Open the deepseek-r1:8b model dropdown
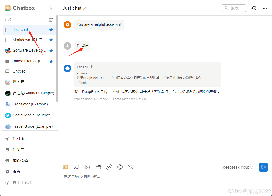The image size is (272, 196). pyautogui.click(x=238, y=167)
